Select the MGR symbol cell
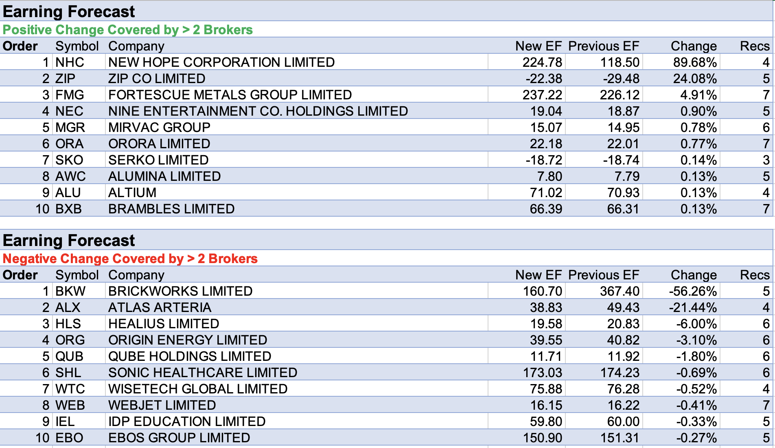 pyautogui.click(x=70, y=127)
